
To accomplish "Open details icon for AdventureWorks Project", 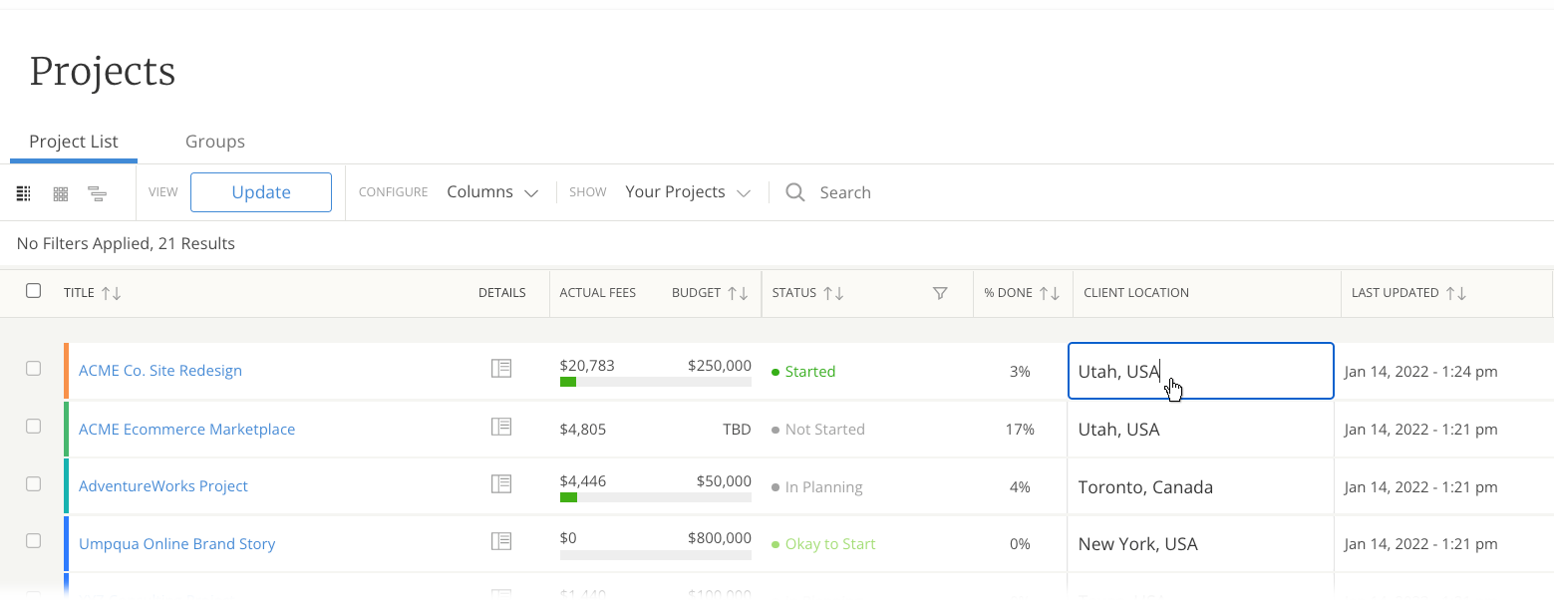I will pyautogui.click(x=501, y=484).
